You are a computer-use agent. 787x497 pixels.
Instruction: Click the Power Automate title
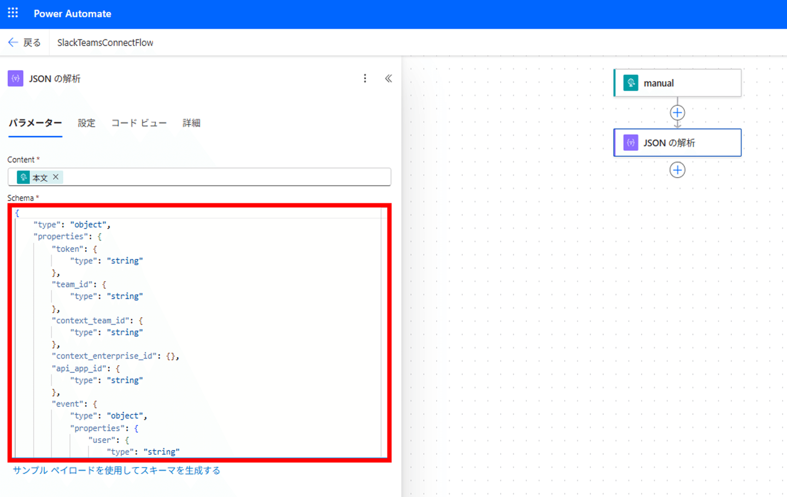coord(73,14)
